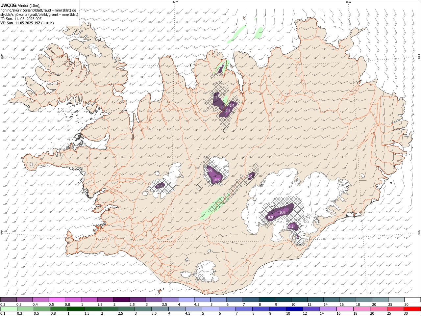Screen dimensions: 421x316
Task: Click the '0.5' snowfall value label on the map
Action: coord(217,180)
